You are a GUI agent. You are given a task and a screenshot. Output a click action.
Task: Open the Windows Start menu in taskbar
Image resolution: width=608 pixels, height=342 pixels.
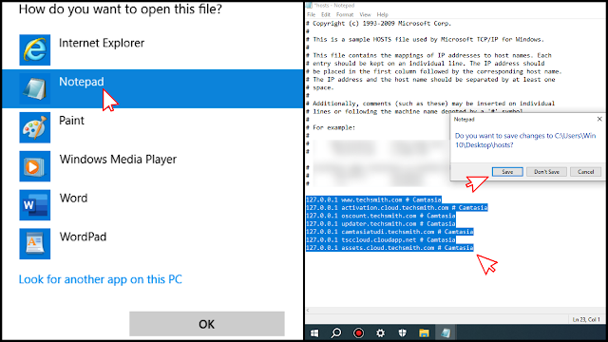pyautogui.click(x=314, y=333)
